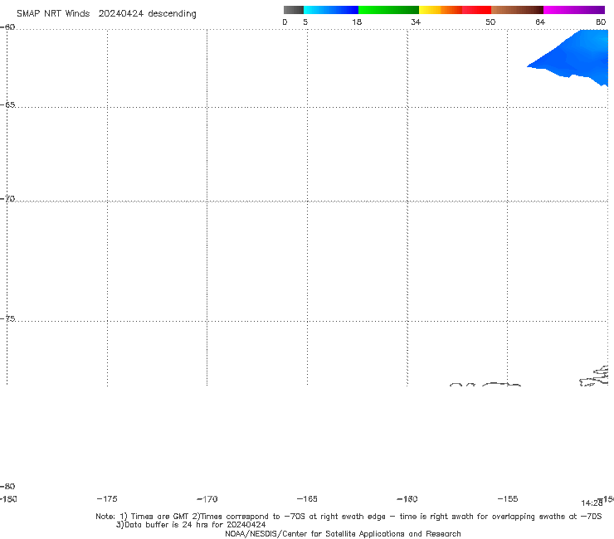Click the word 'descending' in the title
The width and height of the screenshot is (614, 539).
tap(173, 14)
